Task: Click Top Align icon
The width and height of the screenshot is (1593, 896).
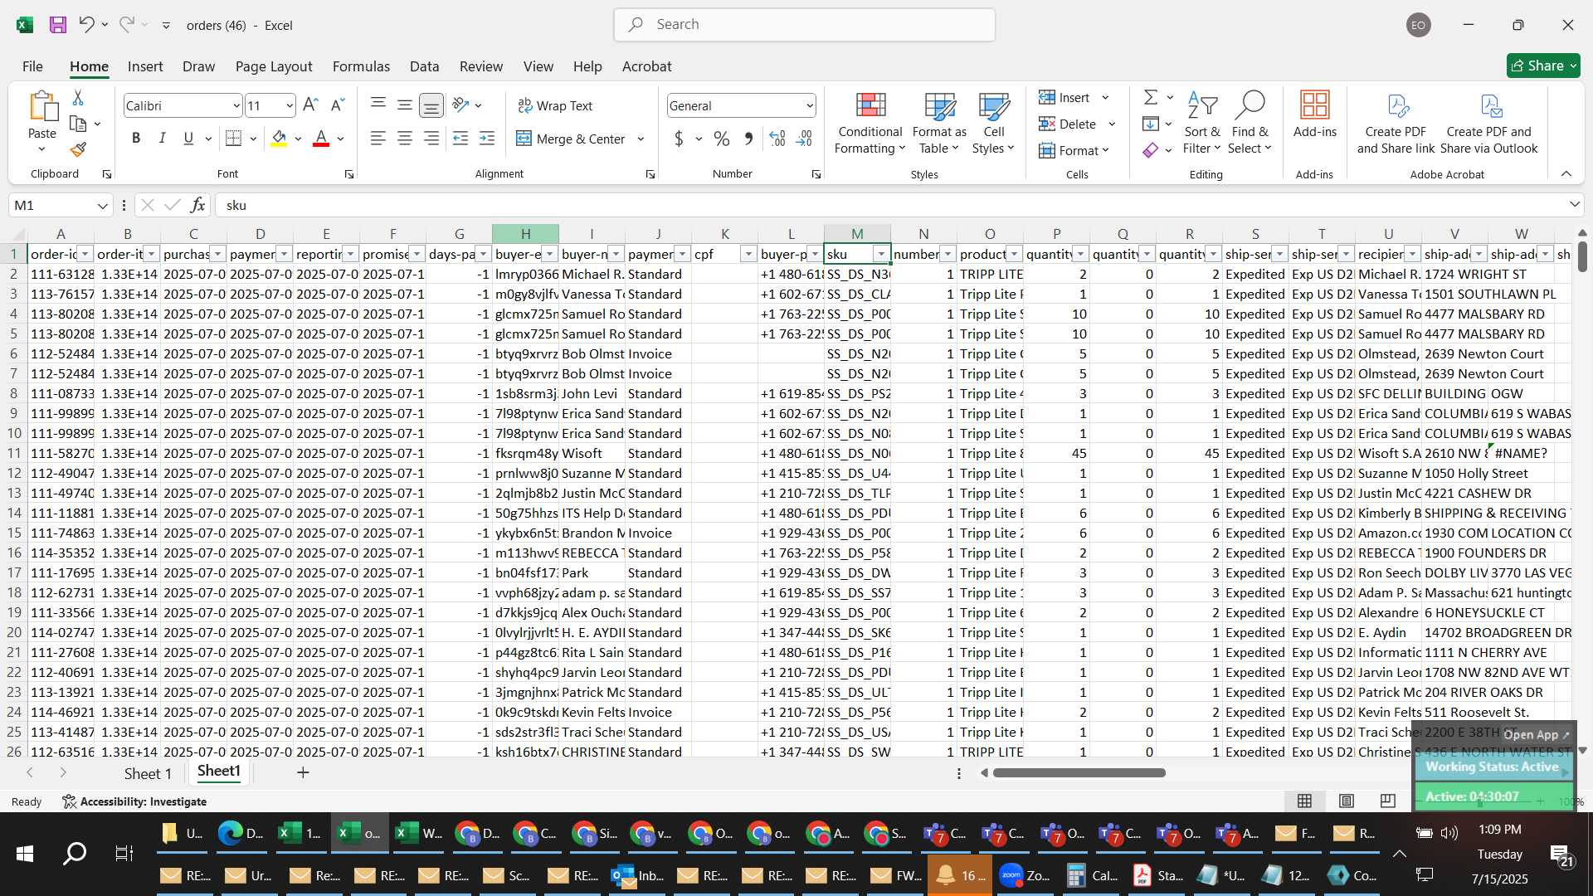Action: pos(378,105)
